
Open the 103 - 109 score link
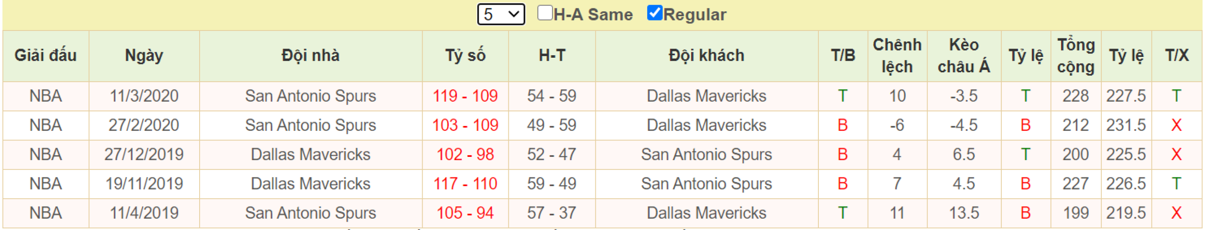click(465, 125)
